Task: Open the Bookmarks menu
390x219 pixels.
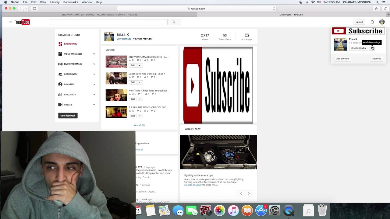Action: pyautogui.click(x=71, y=2)
